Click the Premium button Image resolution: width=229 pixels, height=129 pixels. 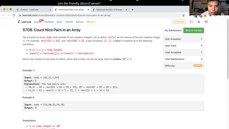tap(179, 22)
